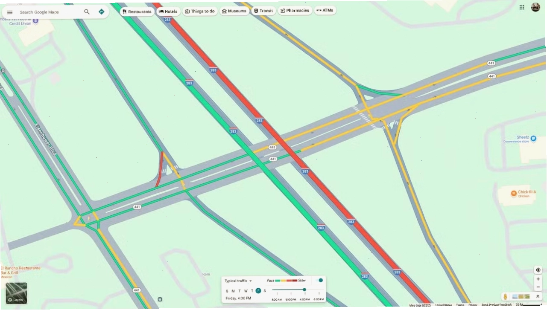Image resolution: width=547 pixels, height=310 pixels.
Task: Select Friday in traffic day picker
Action: pos(258,291)
